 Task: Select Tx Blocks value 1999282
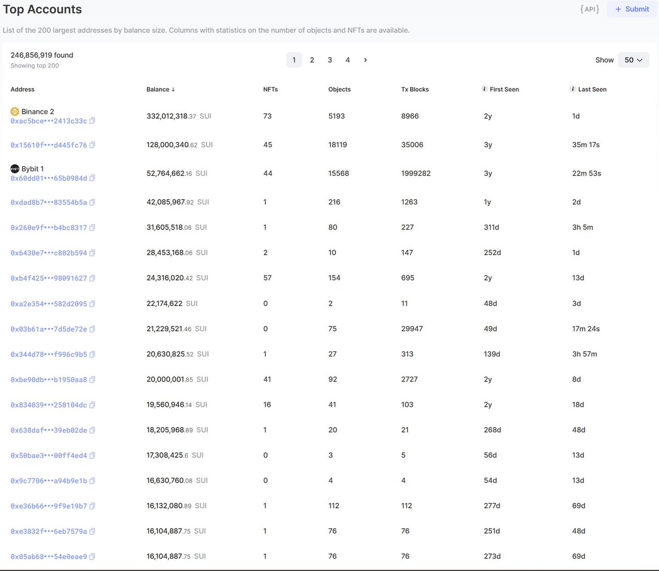pyautogui.click(x=416, y=173)
